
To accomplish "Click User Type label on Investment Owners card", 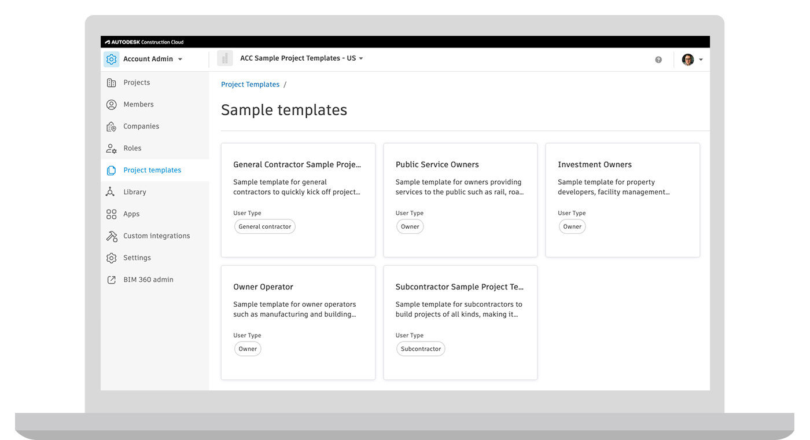I will 572,214.
